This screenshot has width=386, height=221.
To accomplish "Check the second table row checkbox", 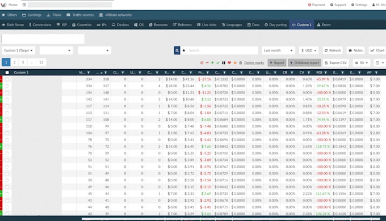I will coord(7,86).
